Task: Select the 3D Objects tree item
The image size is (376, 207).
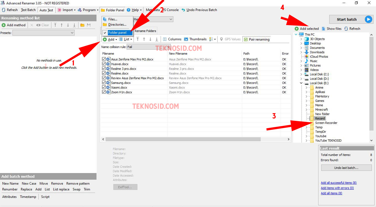Action: click(x=317, y=39)
